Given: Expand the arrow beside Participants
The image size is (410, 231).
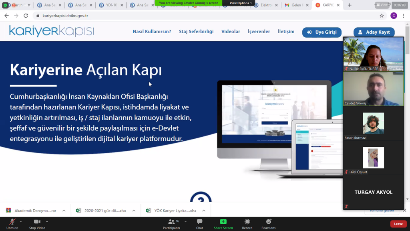Looking at the screenshot, I should pyautogui.click(x=186, y=222).
